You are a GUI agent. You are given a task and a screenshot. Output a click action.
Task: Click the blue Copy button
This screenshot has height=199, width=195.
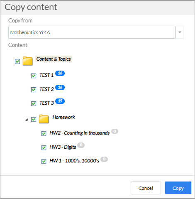pyautogui.click(x=178, y=188)
